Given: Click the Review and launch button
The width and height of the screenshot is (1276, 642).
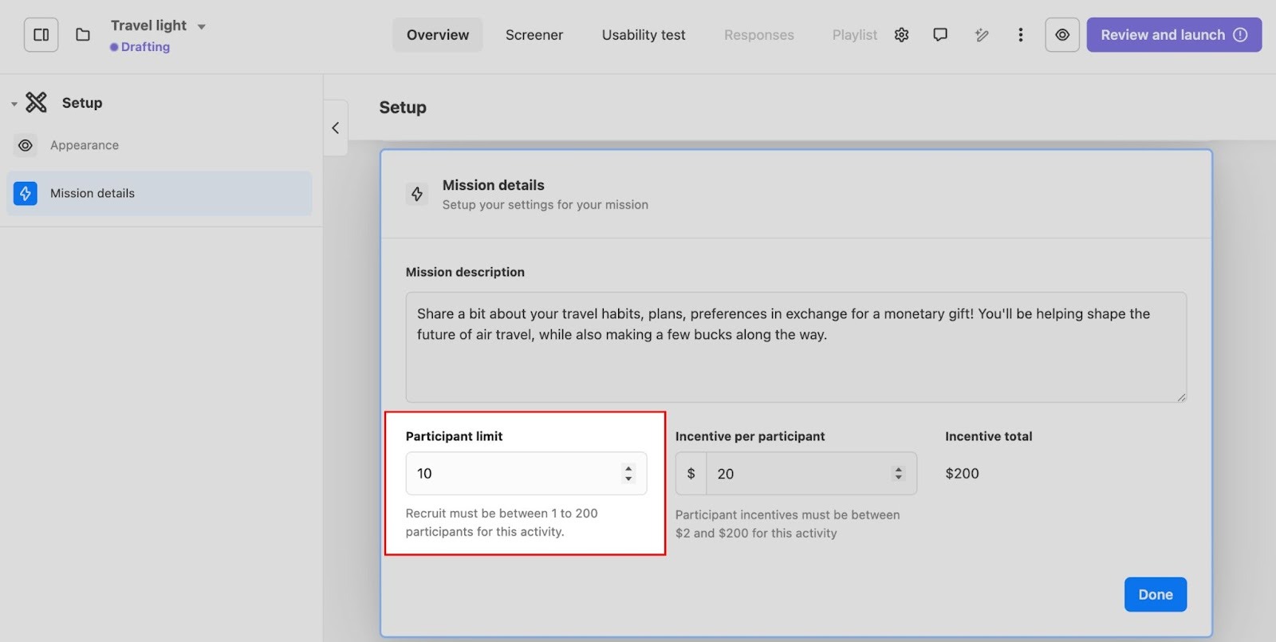Looking at the screenshot, I should (1173, 35).
